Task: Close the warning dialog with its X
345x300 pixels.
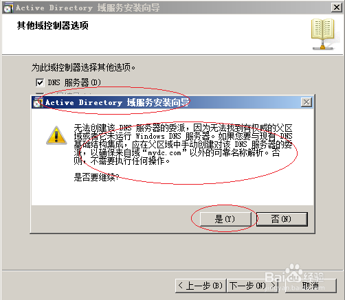Action: pos(307,102)
